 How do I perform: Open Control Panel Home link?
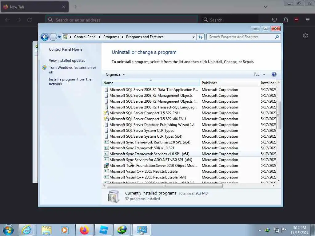[66, 49]
